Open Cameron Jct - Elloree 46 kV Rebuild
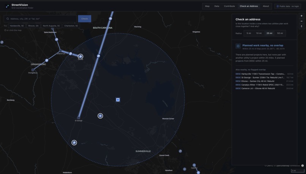This screenshot has width=306, height=174. coord(264,89)
